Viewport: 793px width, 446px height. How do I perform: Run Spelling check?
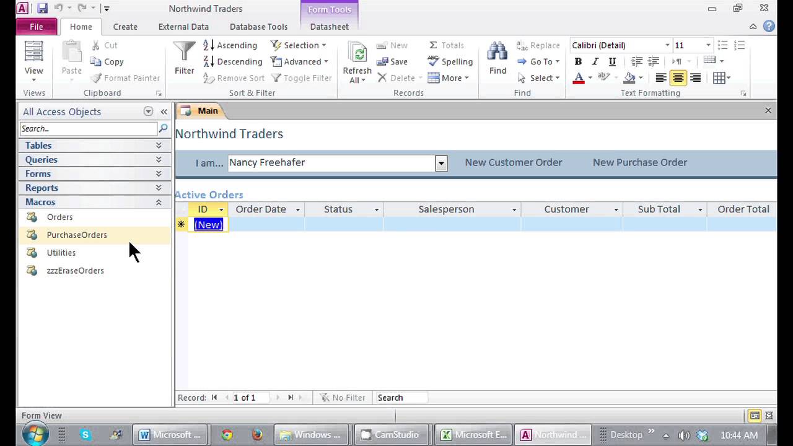[450, 61]
